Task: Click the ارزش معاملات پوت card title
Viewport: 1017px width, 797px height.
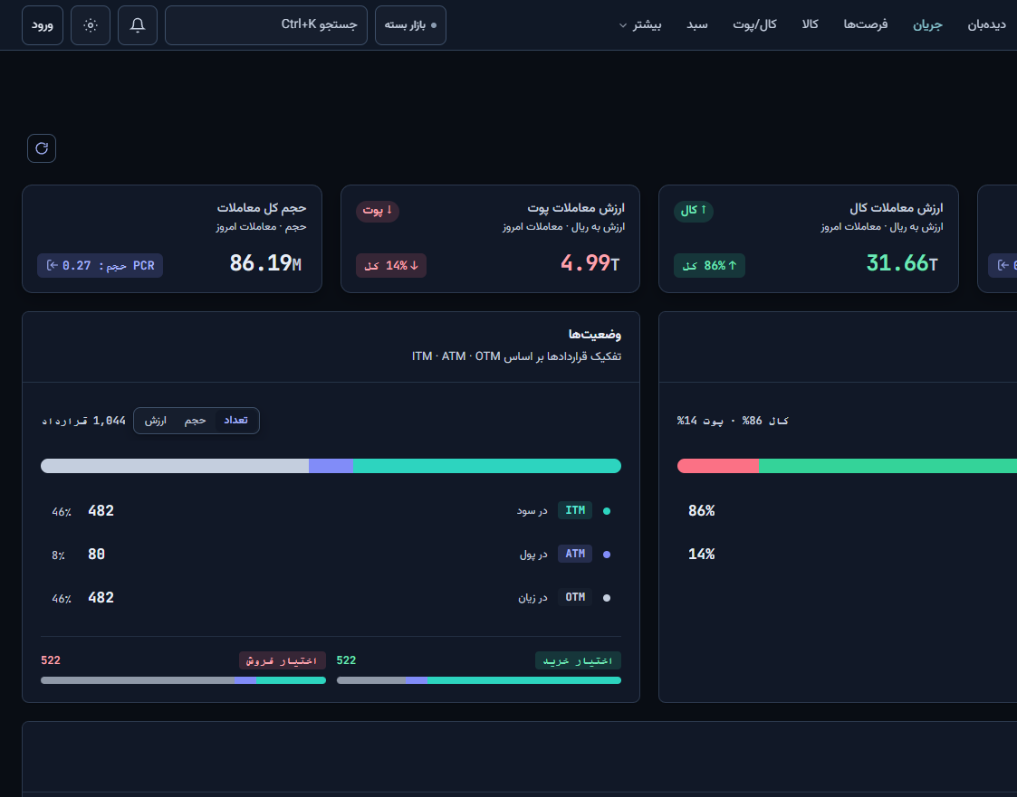Action: coord(576,208)
